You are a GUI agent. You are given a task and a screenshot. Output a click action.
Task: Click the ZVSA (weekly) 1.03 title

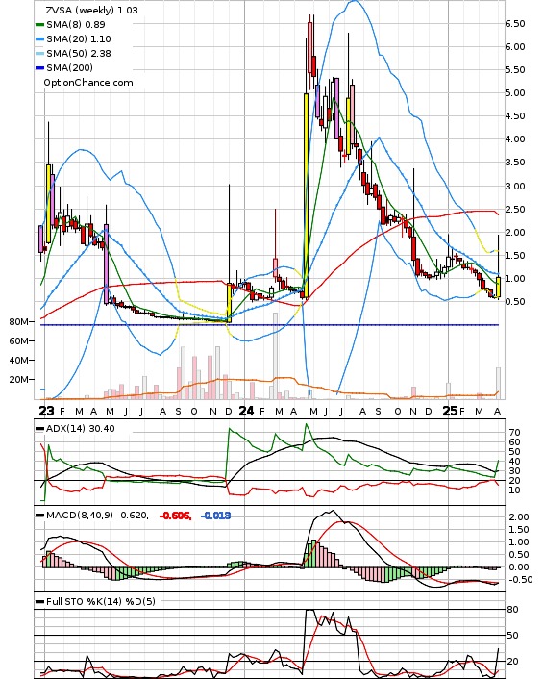click(91, 10)
